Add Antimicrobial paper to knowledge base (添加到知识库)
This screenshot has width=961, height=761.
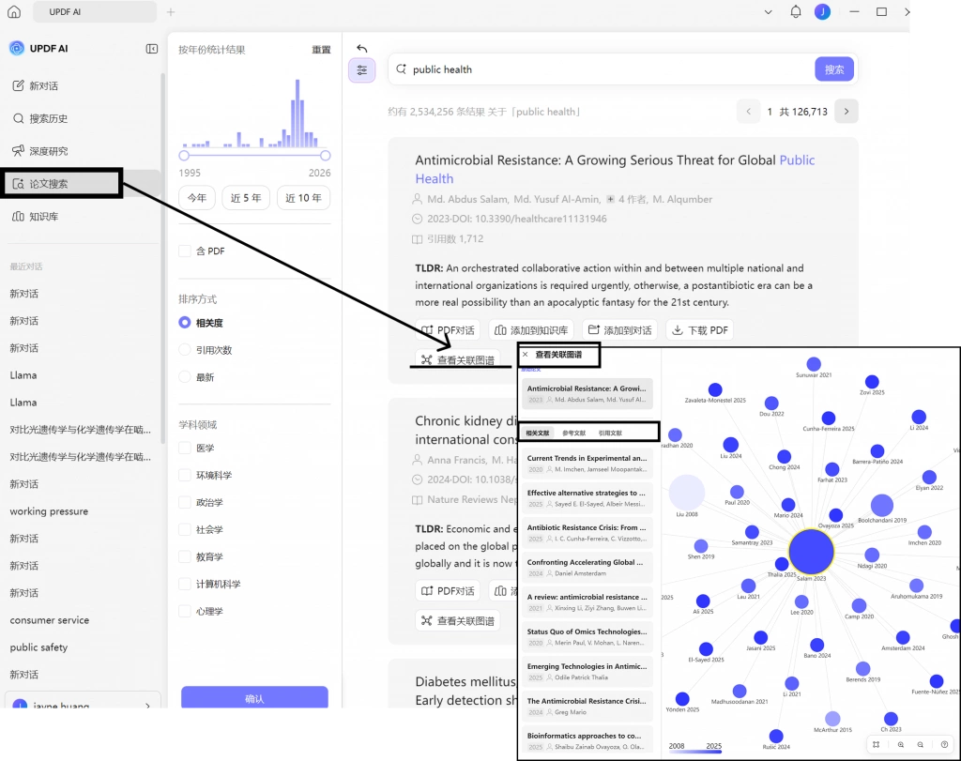(x=531, y=330)
